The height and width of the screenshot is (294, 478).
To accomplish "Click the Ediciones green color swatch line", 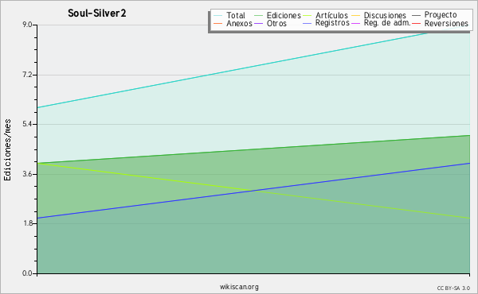I will pos(258,15).
